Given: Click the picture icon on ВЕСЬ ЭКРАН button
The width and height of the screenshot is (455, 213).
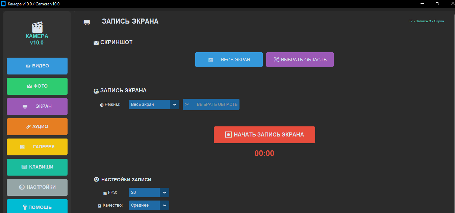Looking at the screenshot, I should point(211,60).
